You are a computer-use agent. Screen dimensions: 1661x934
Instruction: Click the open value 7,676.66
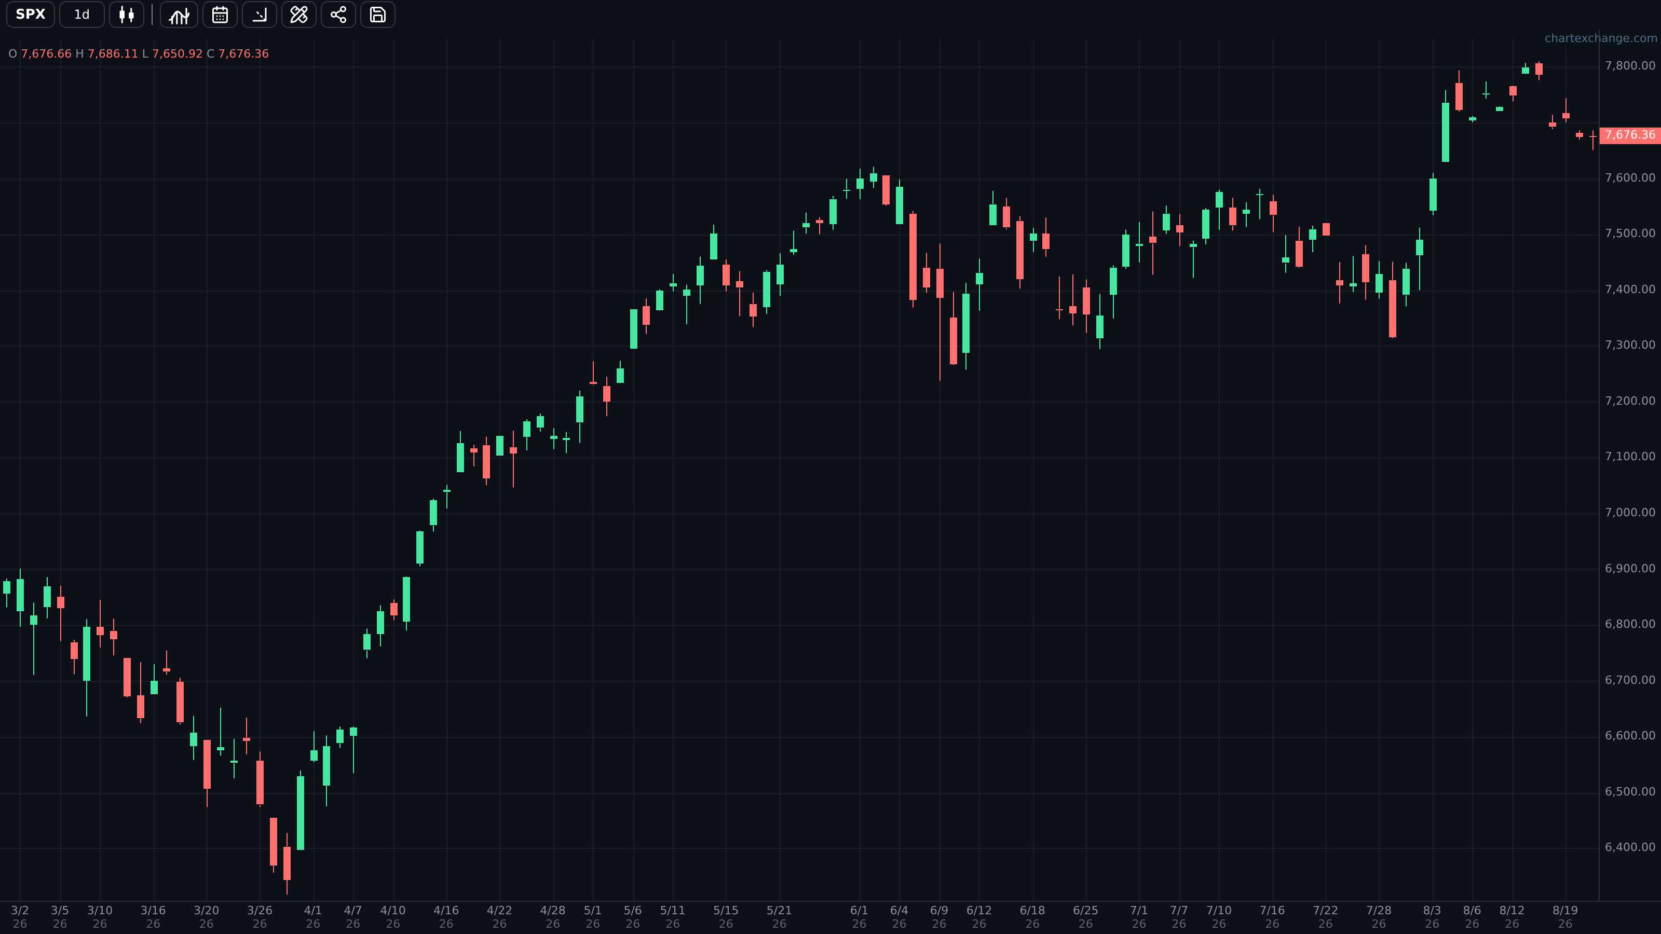pos(46,53)
